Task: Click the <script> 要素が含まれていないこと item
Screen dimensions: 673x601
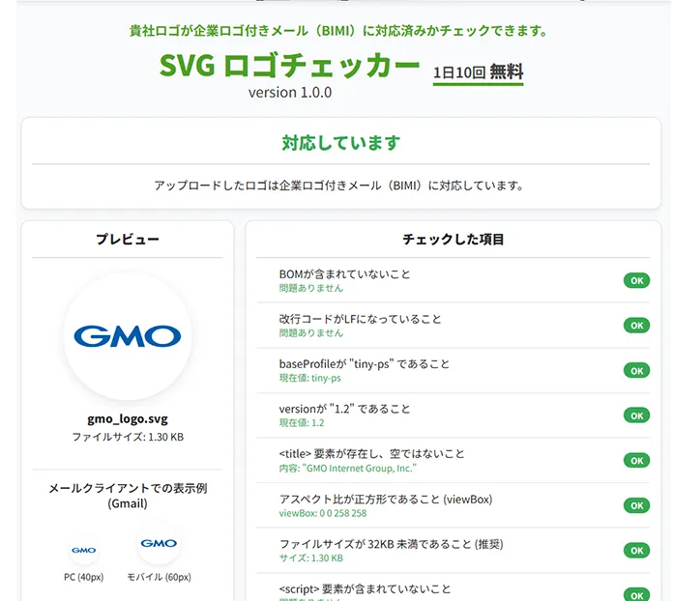Action: (x=365, y=589)
